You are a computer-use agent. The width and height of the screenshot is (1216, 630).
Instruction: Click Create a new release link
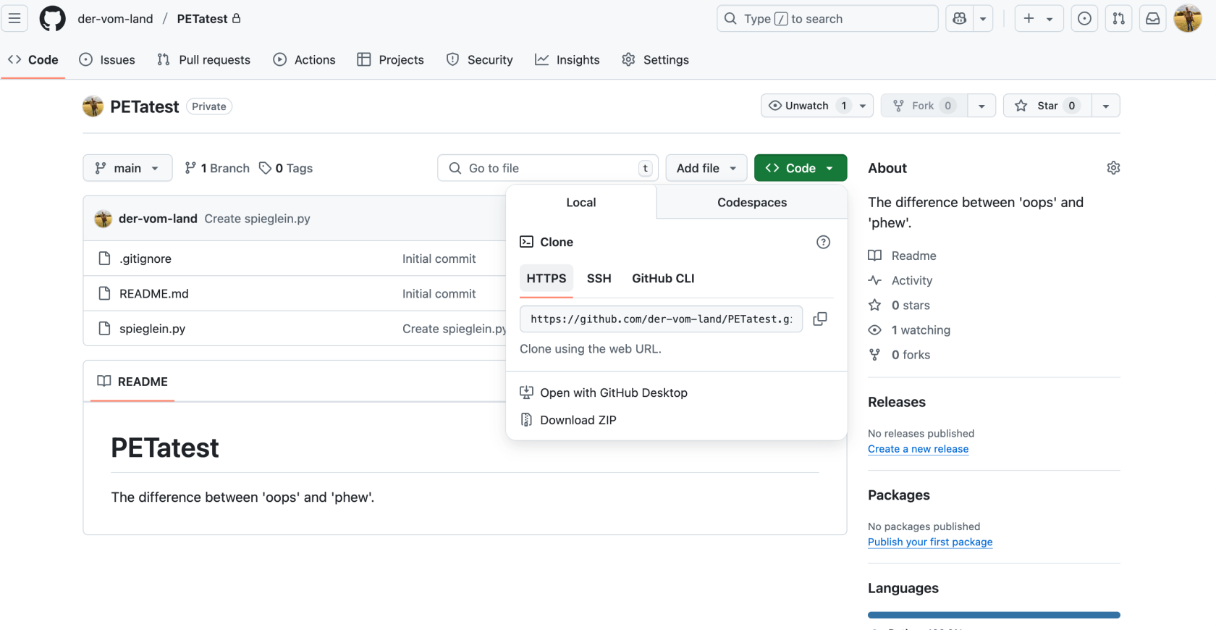918,449
